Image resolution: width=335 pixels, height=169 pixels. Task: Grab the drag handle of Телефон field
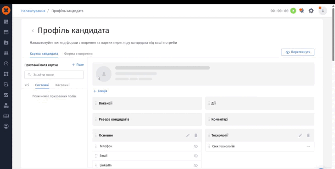(96, 146)
